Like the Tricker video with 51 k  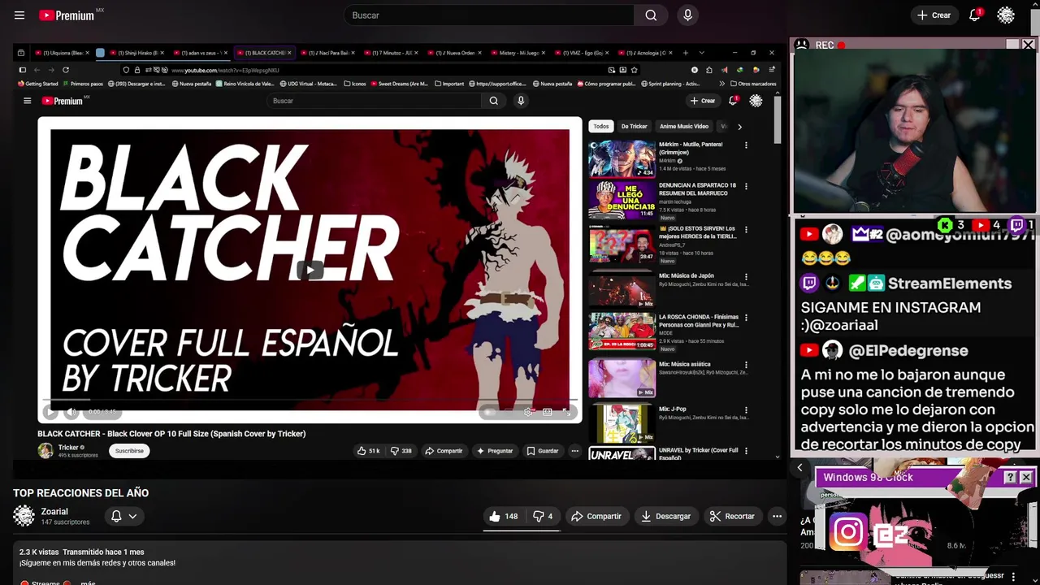tap(369, 451)
